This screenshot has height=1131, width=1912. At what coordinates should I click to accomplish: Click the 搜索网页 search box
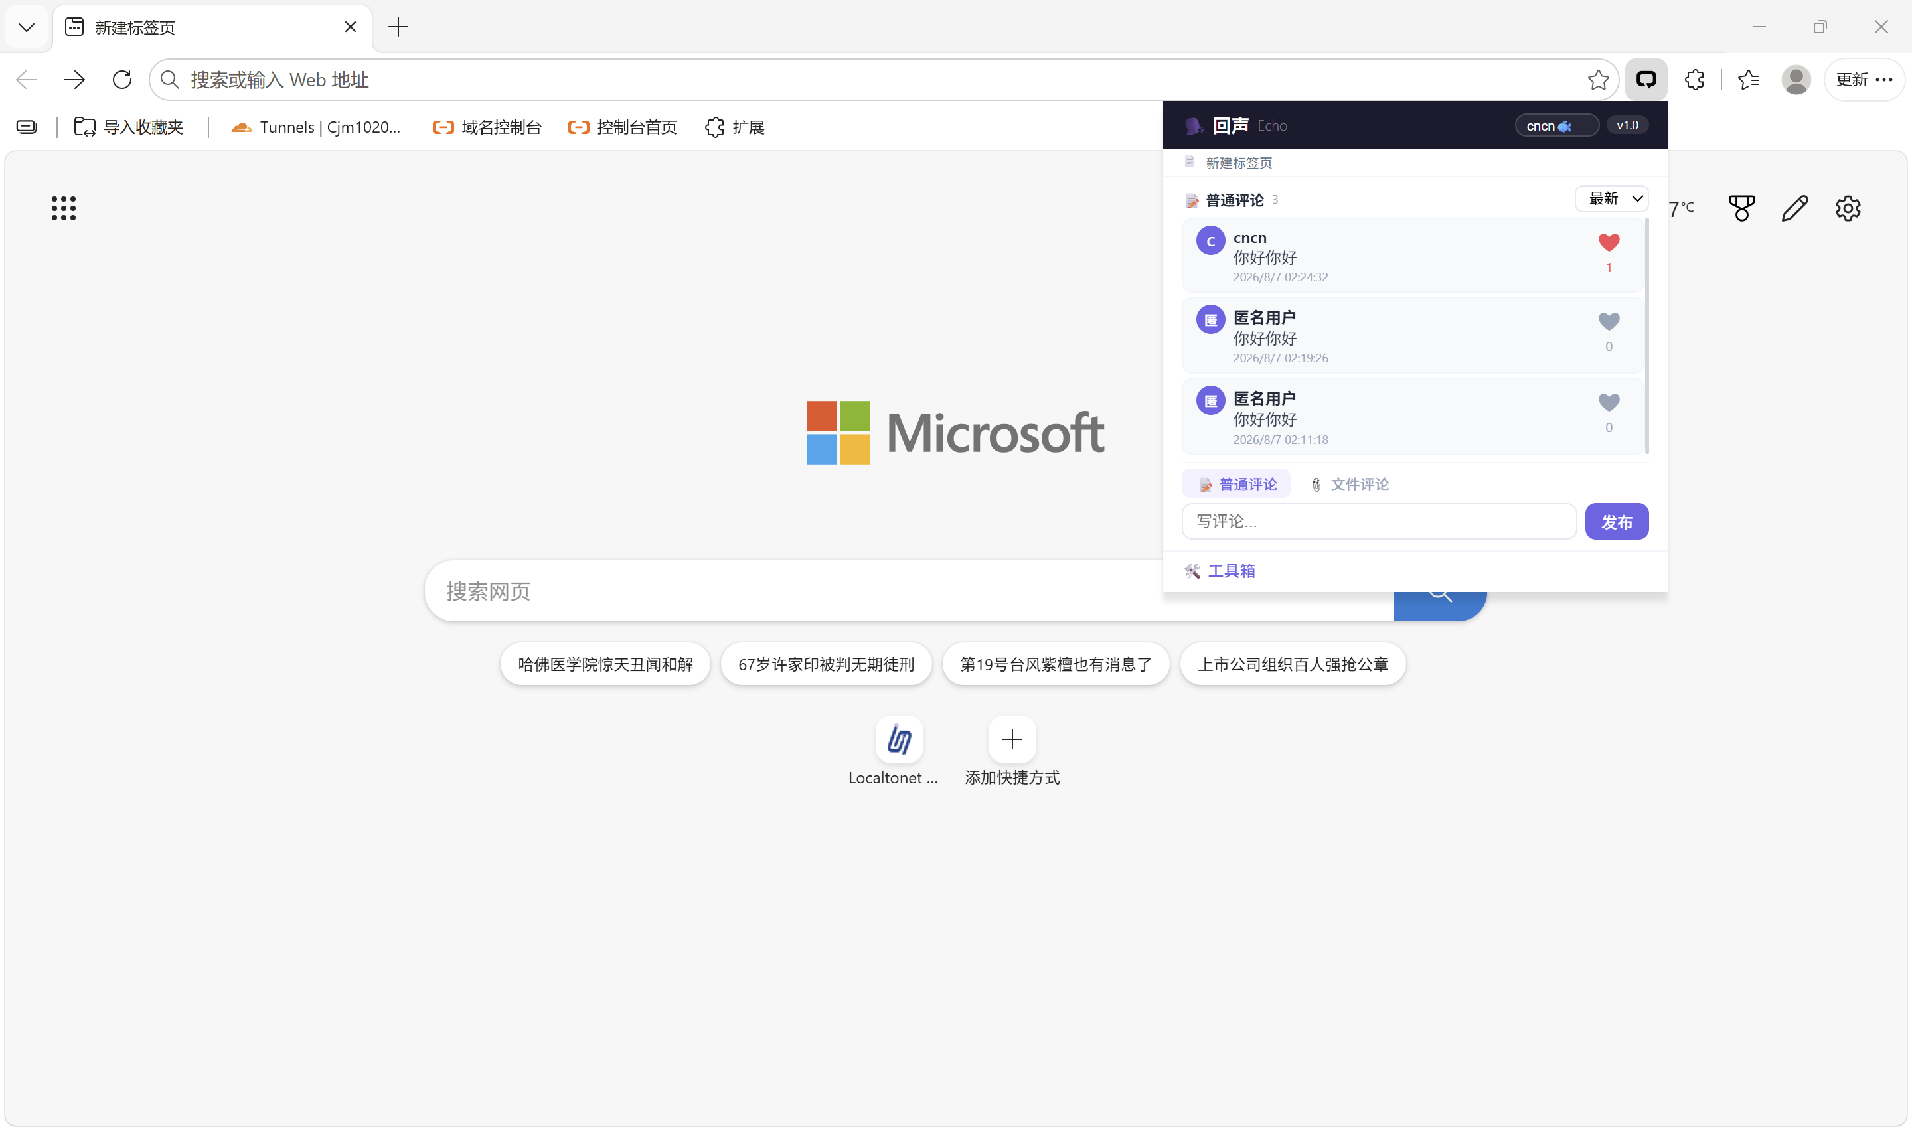pyautogui.click(x=909, y=591)
